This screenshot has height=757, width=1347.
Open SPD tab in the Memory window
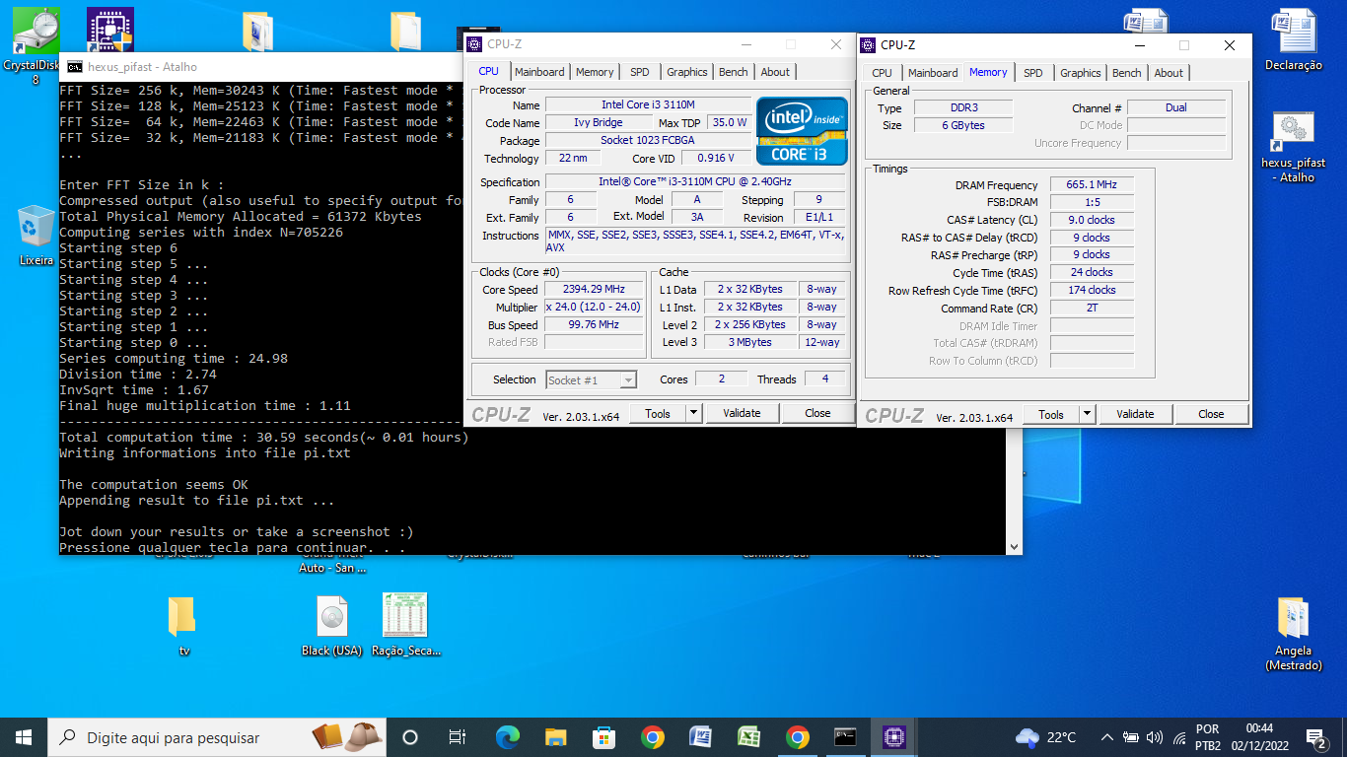(1032, 73)
